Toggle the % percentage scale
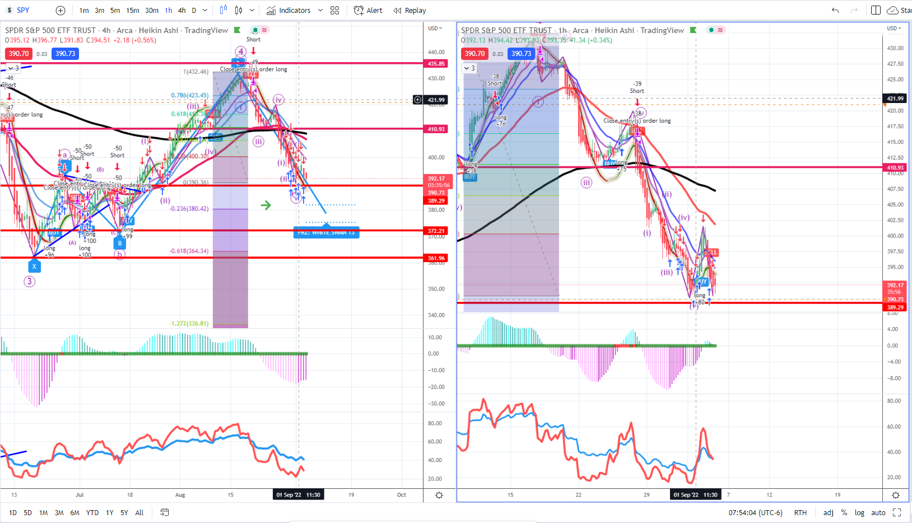912x523 pixels. pyautogui.click(x=844, y=512)
